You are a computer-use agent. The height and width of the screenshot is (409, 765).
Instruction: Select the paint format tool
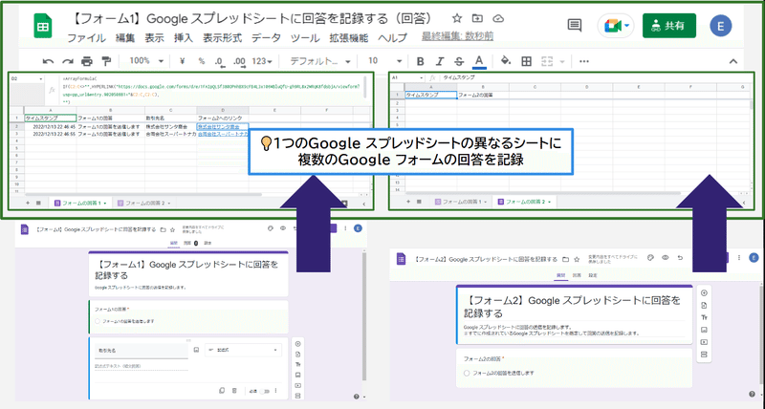(106, 61)
